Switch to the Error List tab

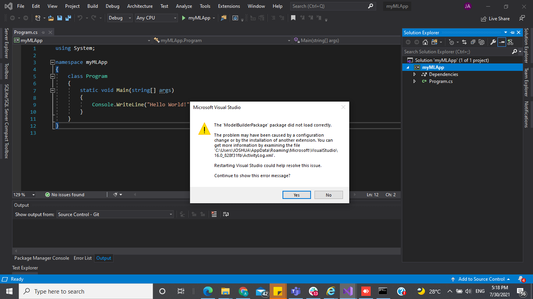(82, 258)
